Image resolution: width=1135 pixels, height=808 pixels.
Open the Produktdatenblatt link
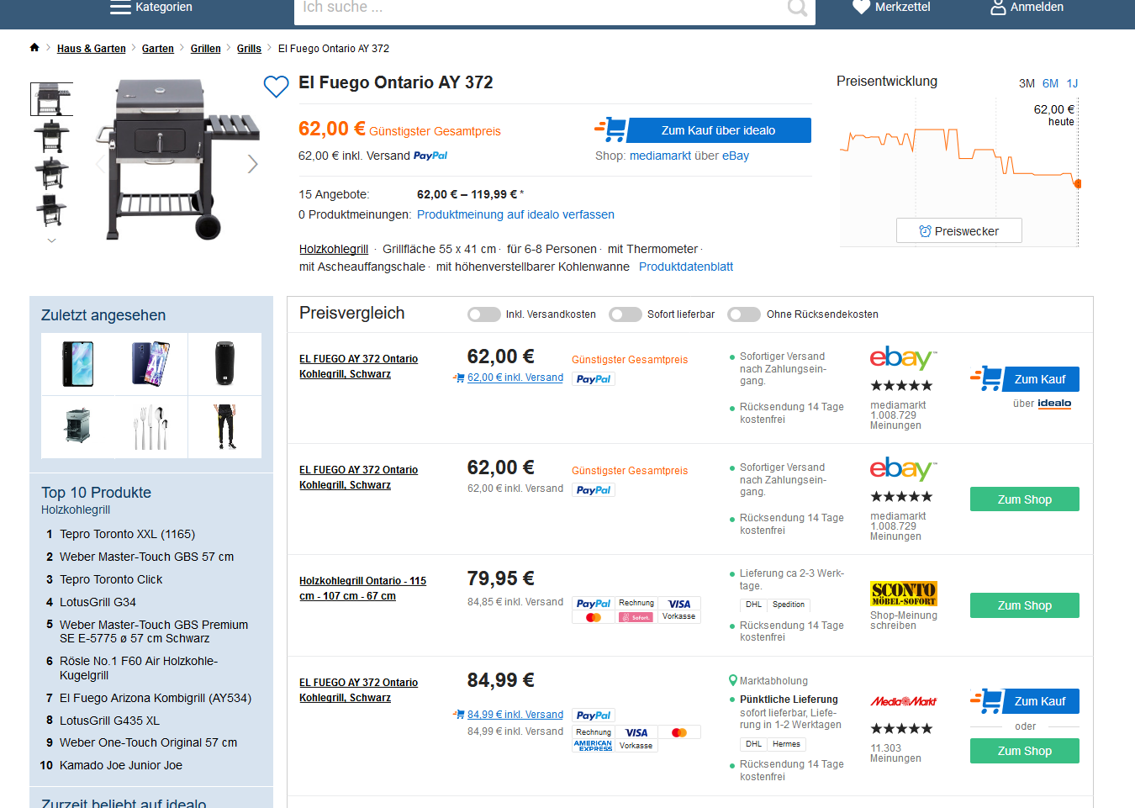coord(686,267)
